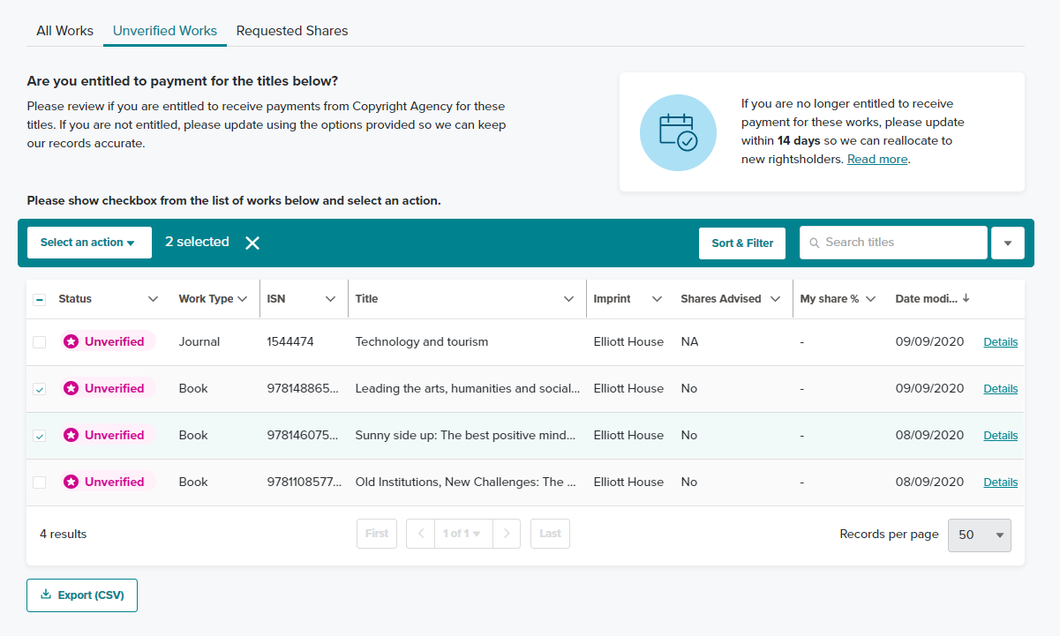Image resolution: width=1060 pixels, height=636 pixels.
Task: Expand the My share % column menu
Action: 871,299
